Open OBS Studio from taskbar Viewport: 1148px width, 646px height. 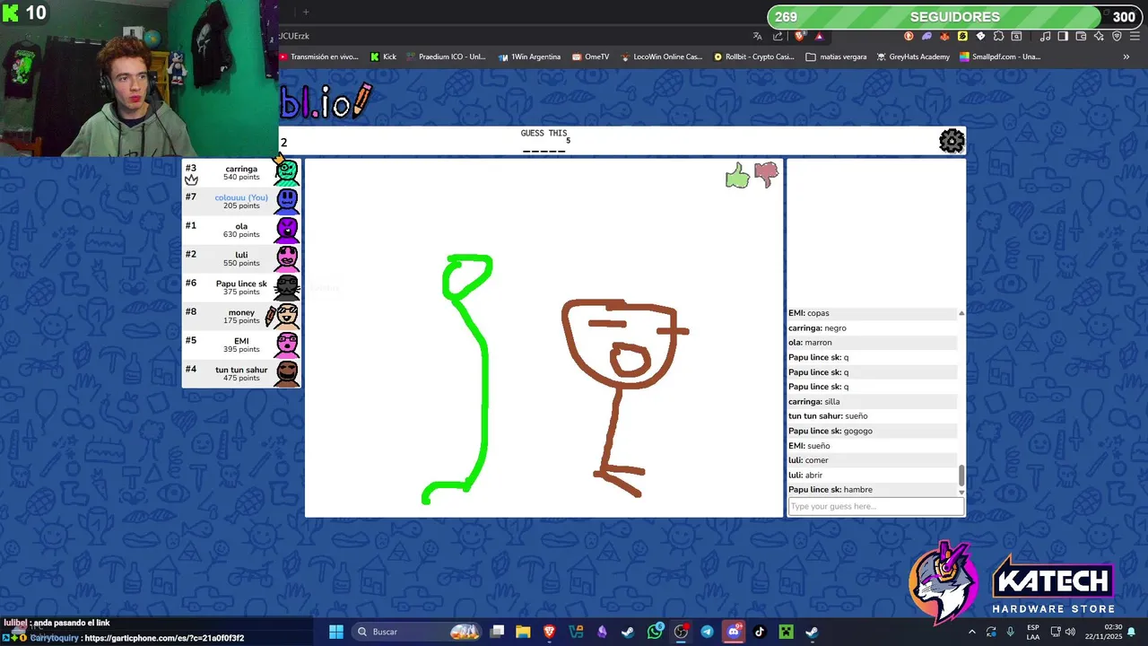pos(681,632)
